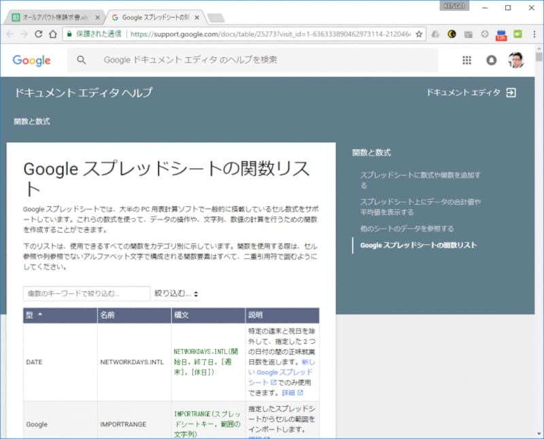
Task: Click the moon-shaped extension icon
Action: pyautogui.click(x=452, y=33)
